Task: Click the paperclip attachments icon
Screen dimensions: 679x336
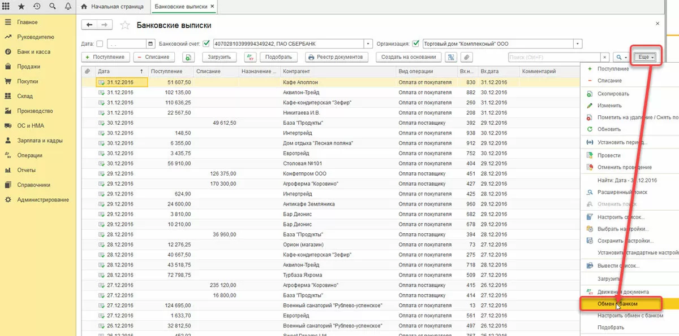Action: coord(466,57)
